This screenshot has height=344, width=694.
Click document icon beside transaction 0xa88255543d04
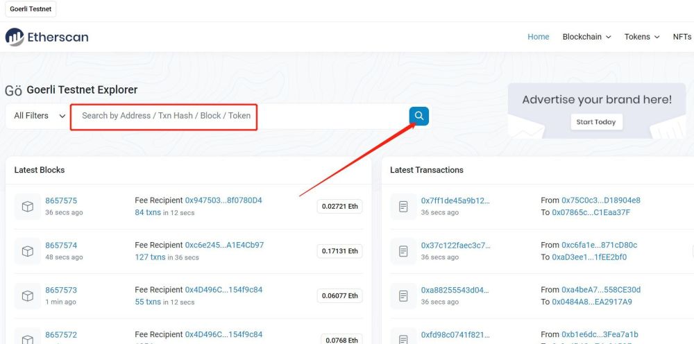(x=403, y=296)
